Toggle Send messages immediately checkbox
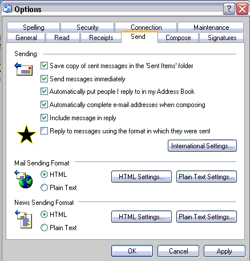Viewport: 250px width, 261px height. coord(44,78)
